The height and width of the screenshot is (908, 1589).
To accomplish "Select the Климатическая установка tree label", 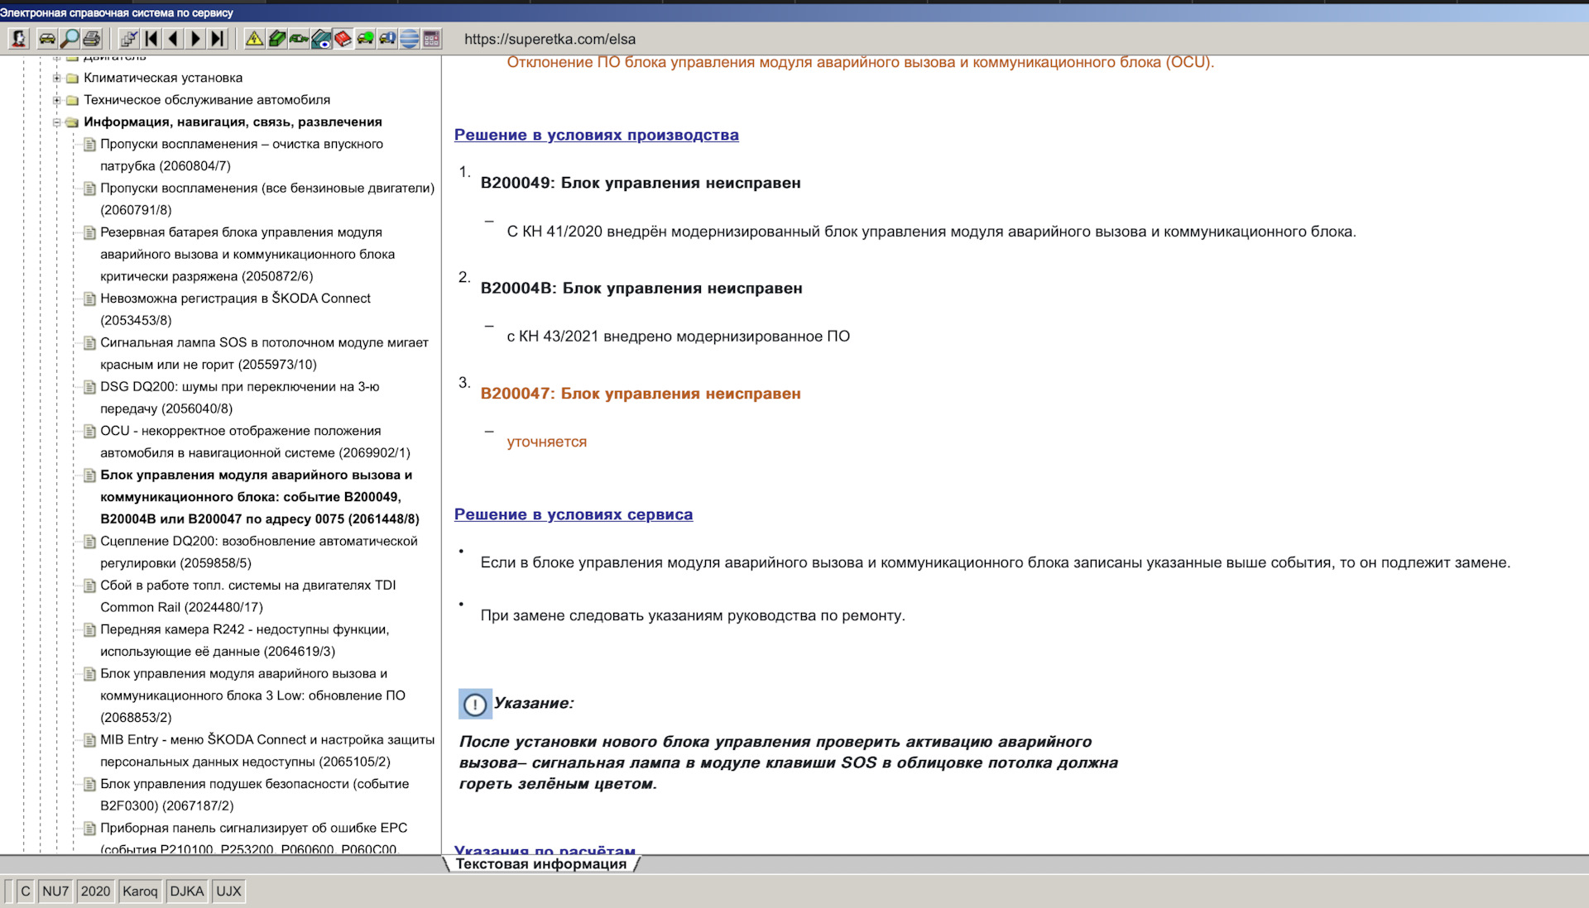I will 163,78.
